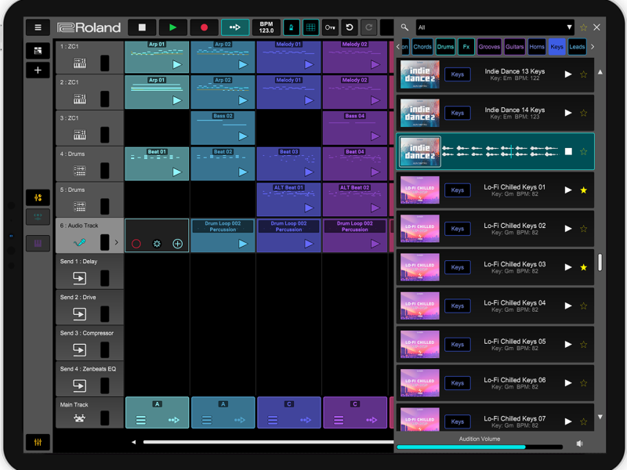Unfavorite Lo-Fi Chilled Keys 01
This screenshot has width=627, height=470.
583,190
